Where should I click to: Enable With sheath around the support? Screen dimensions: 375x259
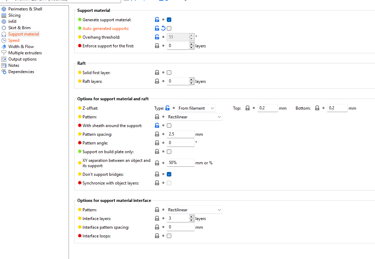tap(169, 125)
